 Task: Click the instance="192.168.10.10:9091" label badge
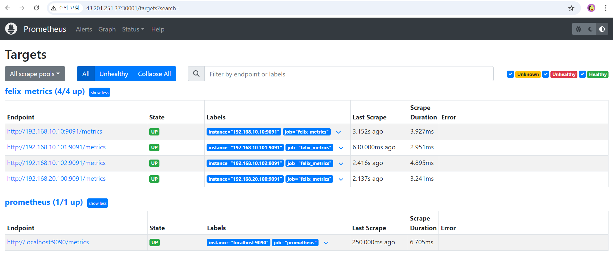244,132
